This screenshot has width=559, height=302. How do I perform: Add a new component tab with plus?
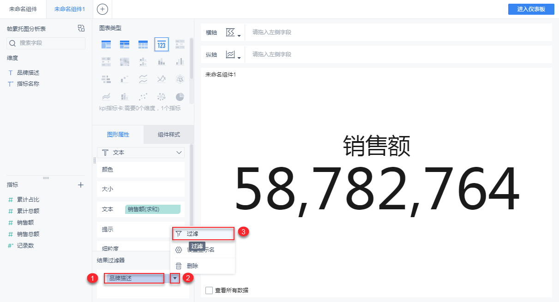[102, 9]
